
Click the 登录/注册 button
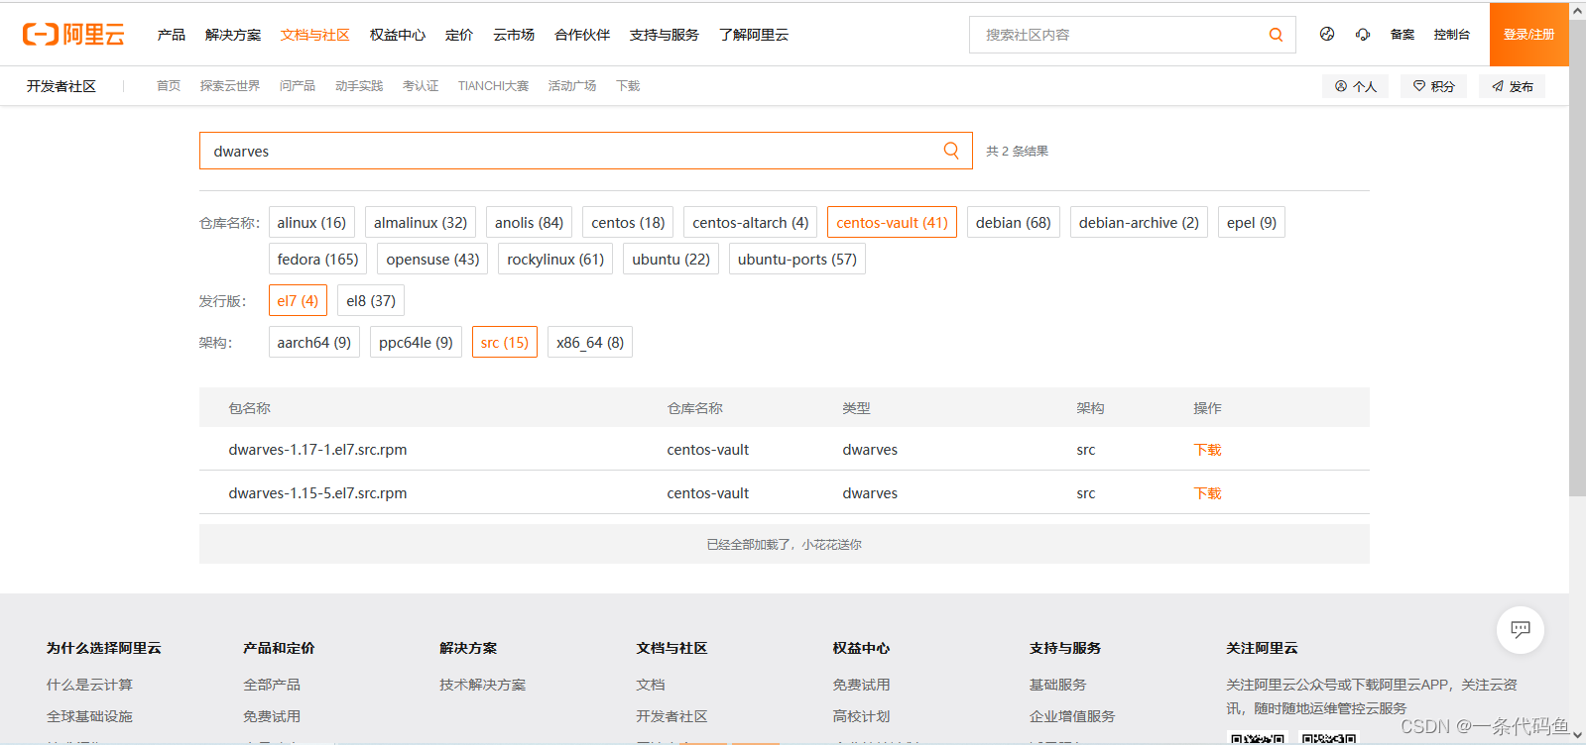click(1528, 35)
